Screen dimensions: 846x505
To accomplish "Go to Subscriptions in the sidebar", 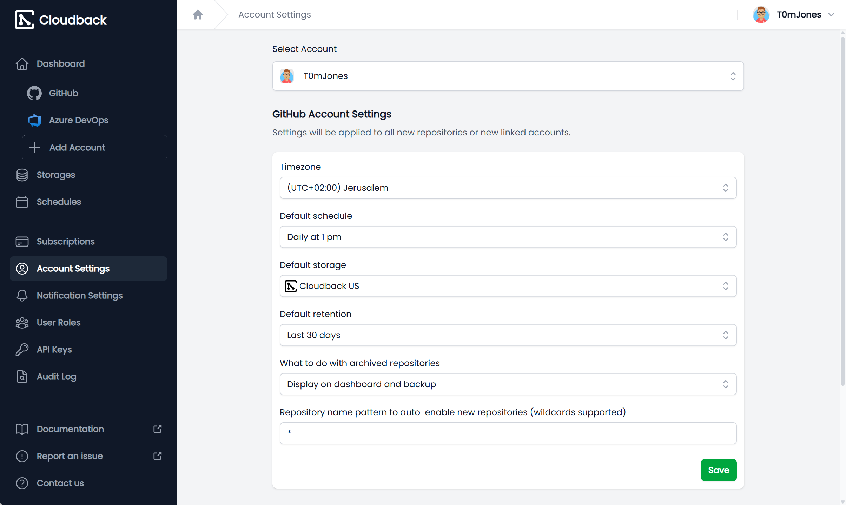I will click(x=66, y=242).
